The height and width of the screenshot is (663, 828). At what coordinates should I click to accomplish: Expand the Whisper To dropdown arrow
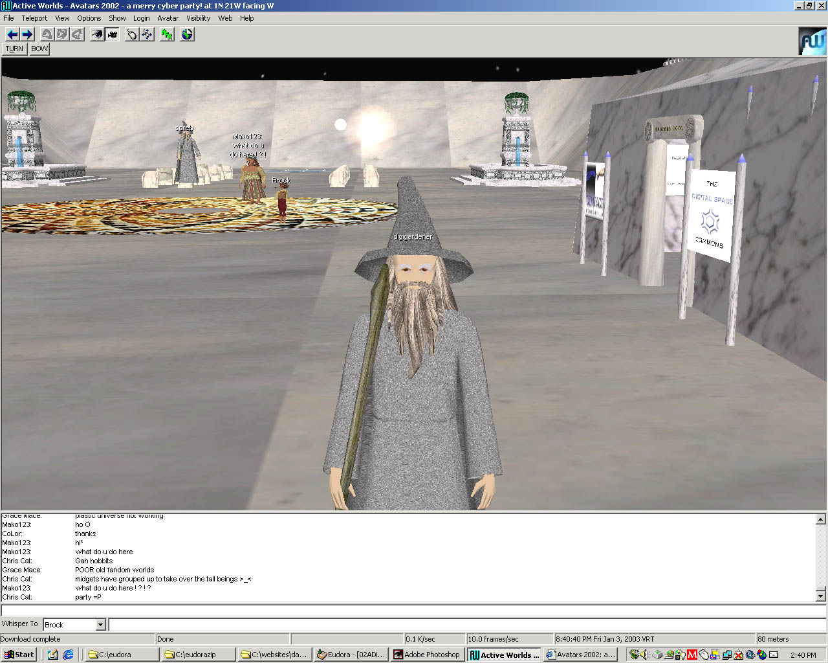coord(100,625)
